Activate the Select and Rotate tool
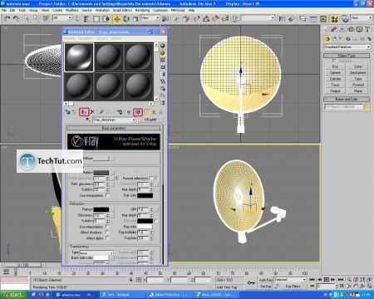This screenshot has width=374, height=299. point(126,19)
